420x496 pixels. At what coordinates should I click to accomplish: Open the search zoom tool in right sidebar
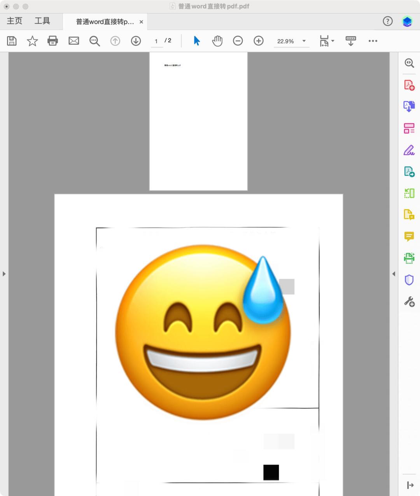(x=409, y=63)
